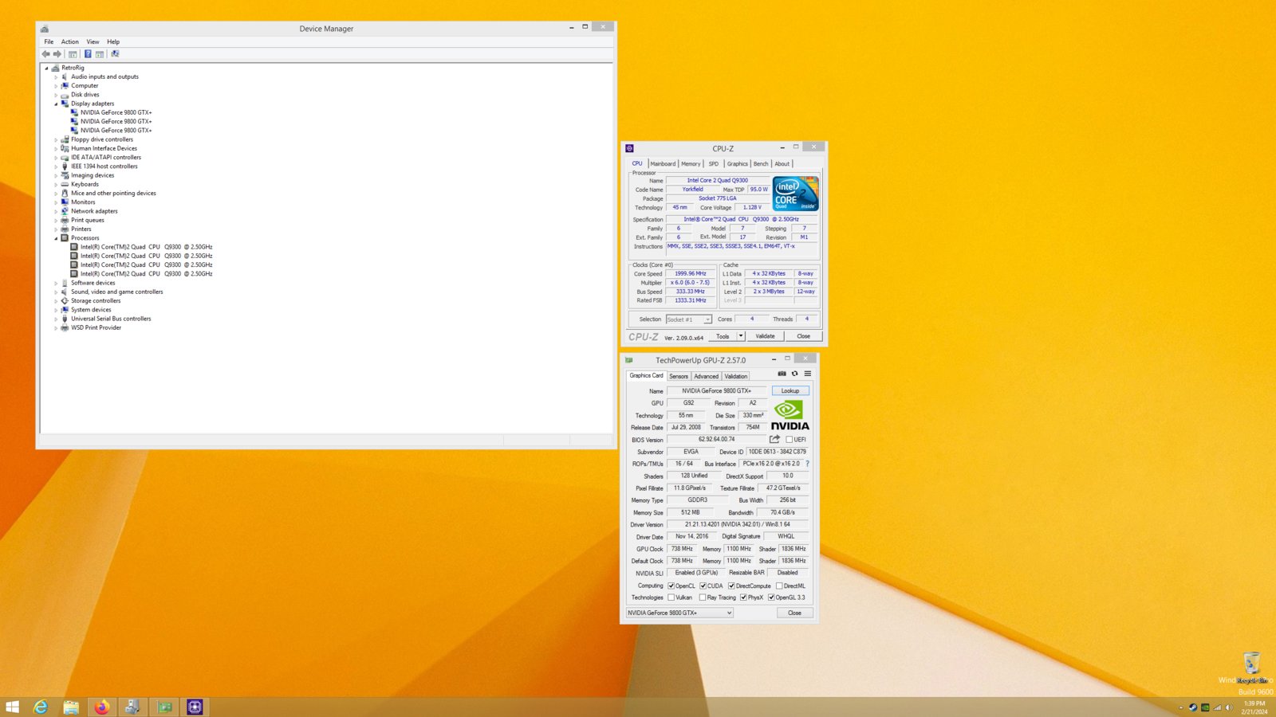Viewport: 1276px width, 717px height.
Task: Click the Tools button in CPU-Z
Action: pyautogui.click(x=723, y=336)
